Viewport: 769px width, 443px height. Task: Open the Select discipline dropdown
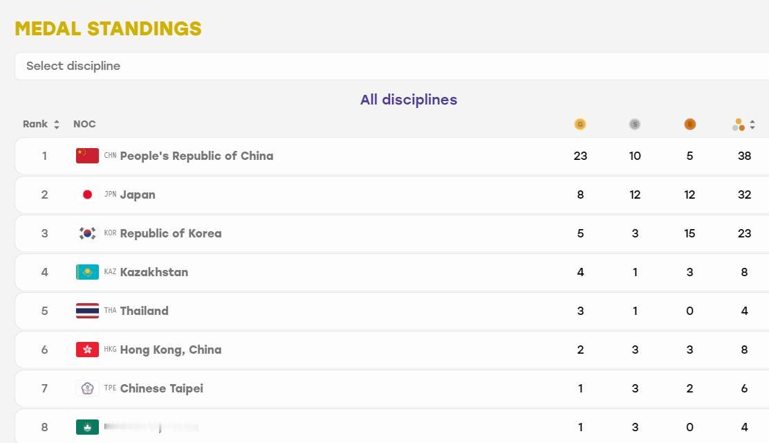coord(392,66)
